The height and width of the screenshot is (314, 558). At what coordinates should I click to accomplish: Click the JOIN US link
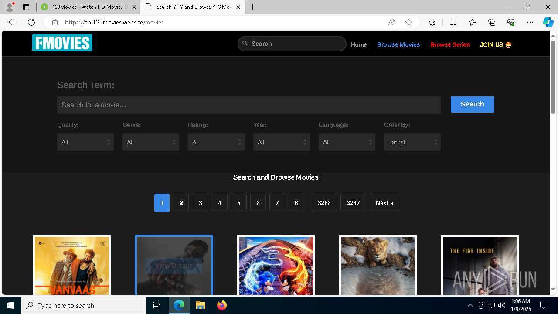click(x=496, y=44)
